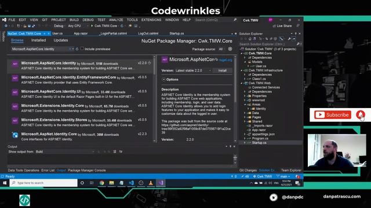The image size is (371, 208).
Task: Click the Output panel vertical scrollbar
Action: 235,159
